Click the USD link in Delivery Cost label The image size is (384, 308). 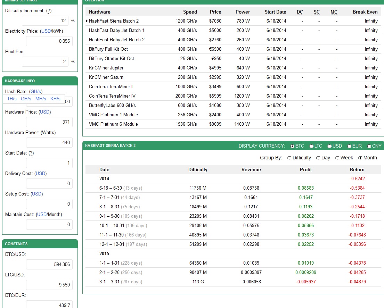tap(40, 174)
